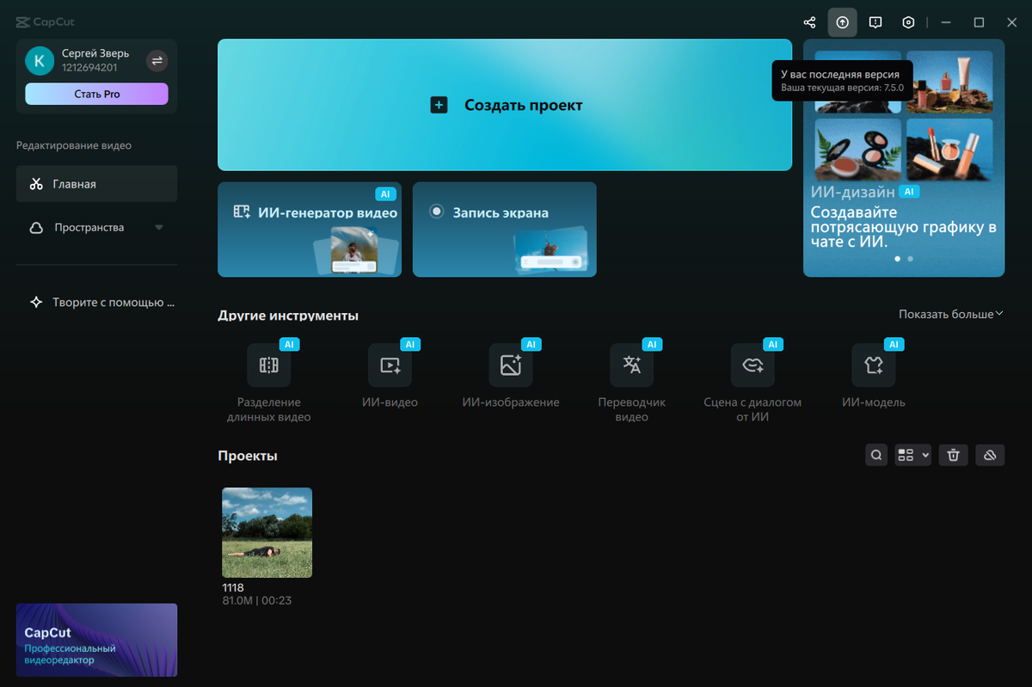Click the scissors icon beside Главная

[x=36, y=184]
